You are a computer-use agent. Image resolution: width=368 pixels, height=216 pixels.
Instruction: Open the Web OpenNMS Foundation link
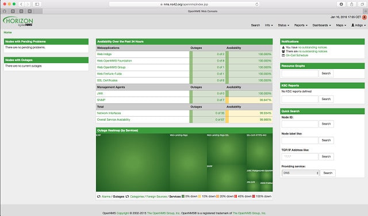tap(114, 61)
